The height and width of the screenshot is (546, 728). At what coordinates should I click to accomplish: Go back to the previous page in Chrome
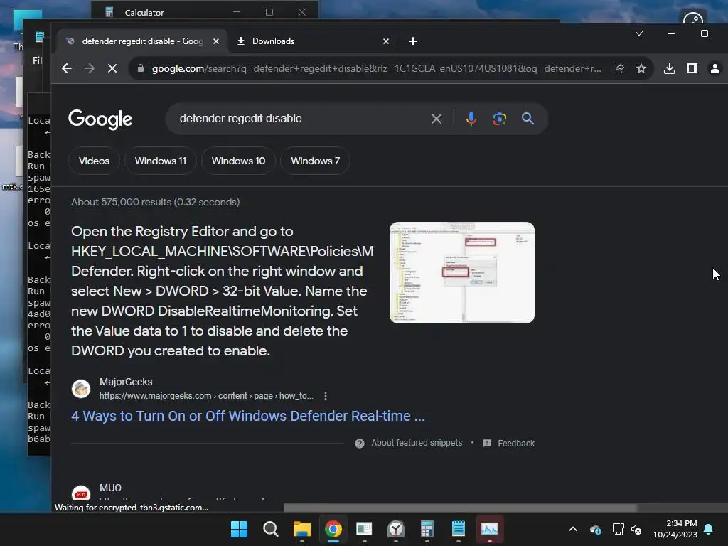point(67,69)
